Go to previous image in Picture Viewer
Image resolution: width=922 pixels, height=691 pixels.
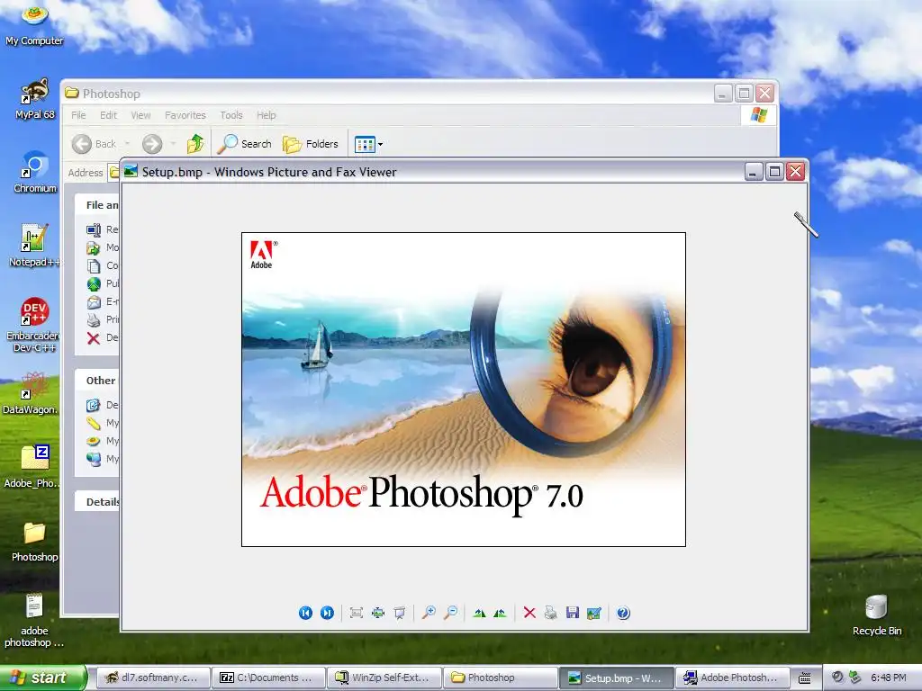coord(305,613)
